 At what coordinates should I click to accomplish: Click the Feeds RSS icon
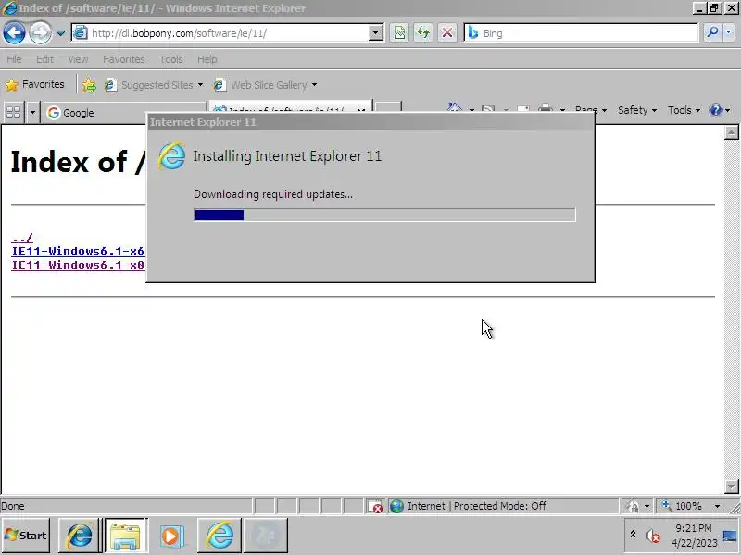(488, 109)
